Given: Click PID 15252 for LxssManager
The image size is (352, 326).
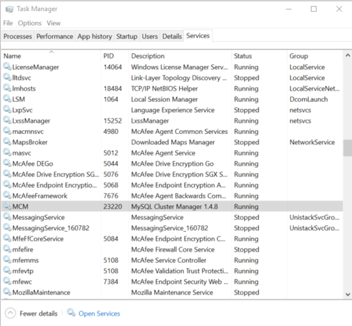Looking at the screenshot, I should coord(112,121).
